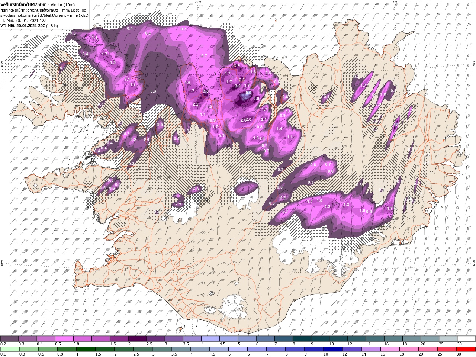Pick the bright pink snow-scale swatch starting at 0.5
The height and width of the screenshot is (357, 476).
(x=64, y=339)
